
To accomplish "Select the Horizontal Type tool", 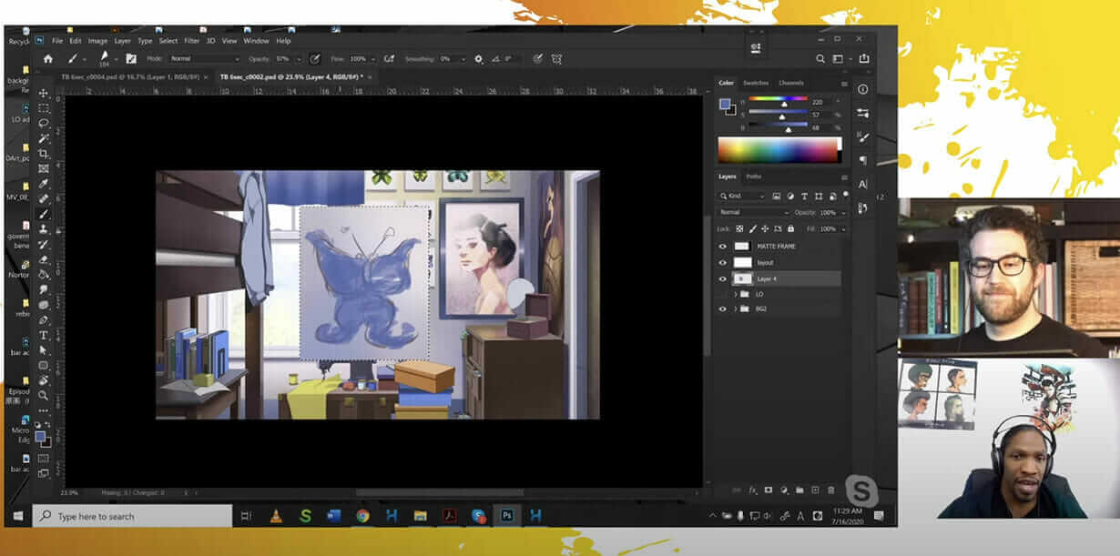I will tap(43, 335).
